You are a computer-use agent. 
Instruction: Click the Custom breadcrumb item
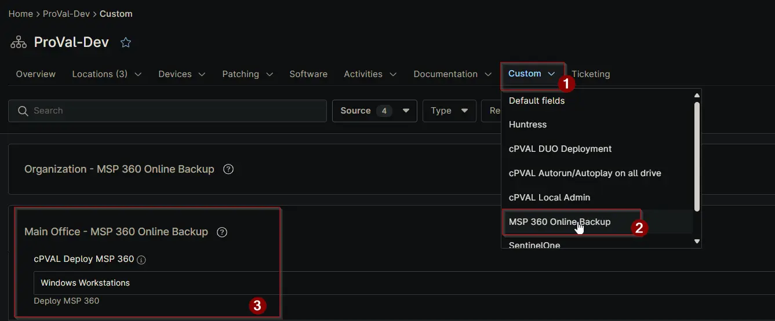pyautogui.click(x=116, y=13)
